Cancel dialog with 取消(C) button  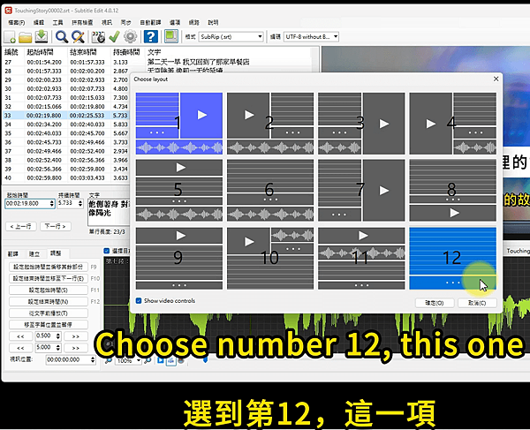click(x=477, y=303)
